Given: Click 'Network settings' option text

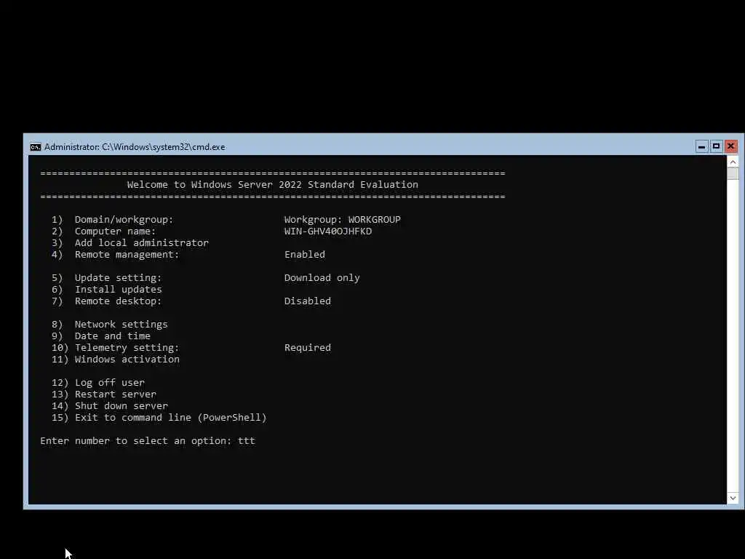Looking at the screenshot, I should 121,325.
